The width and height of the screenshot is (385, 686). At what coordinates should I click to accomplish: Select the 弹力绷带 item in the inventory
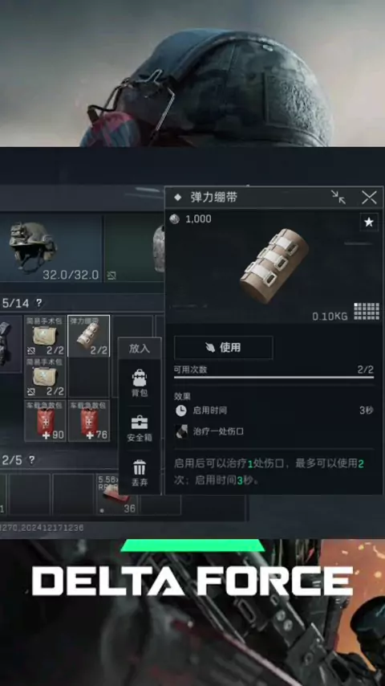(x=89, y=336)
